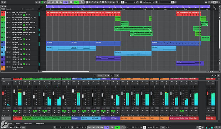Click Record in the bottom transport bar
This screenshot has height=129, width=221.
tap(122, 127)
